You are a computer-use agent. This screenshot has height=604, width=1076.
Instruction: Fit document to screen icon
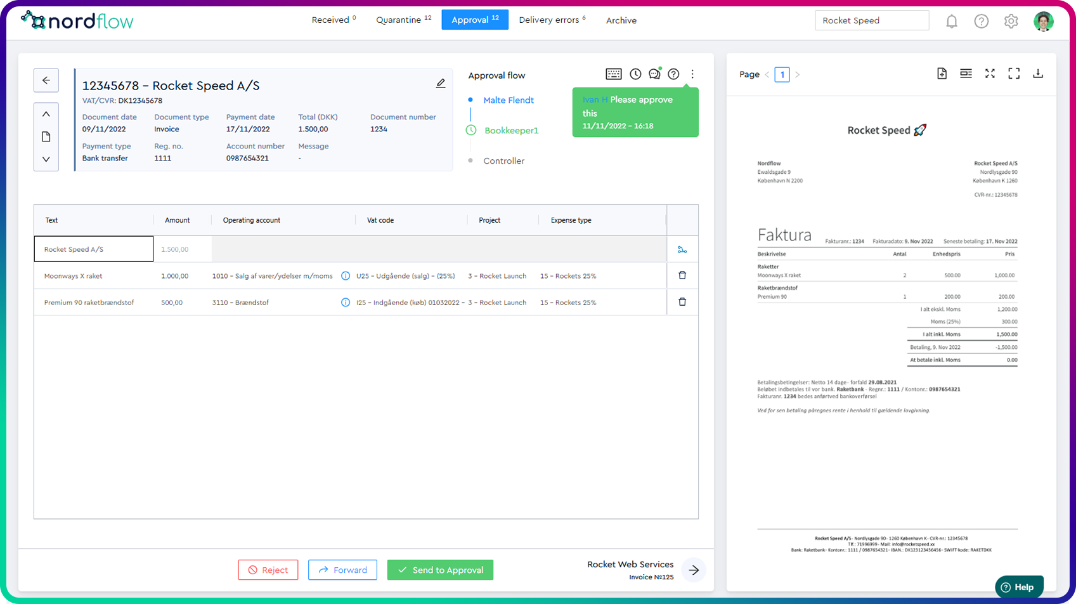tap(990, 74)
